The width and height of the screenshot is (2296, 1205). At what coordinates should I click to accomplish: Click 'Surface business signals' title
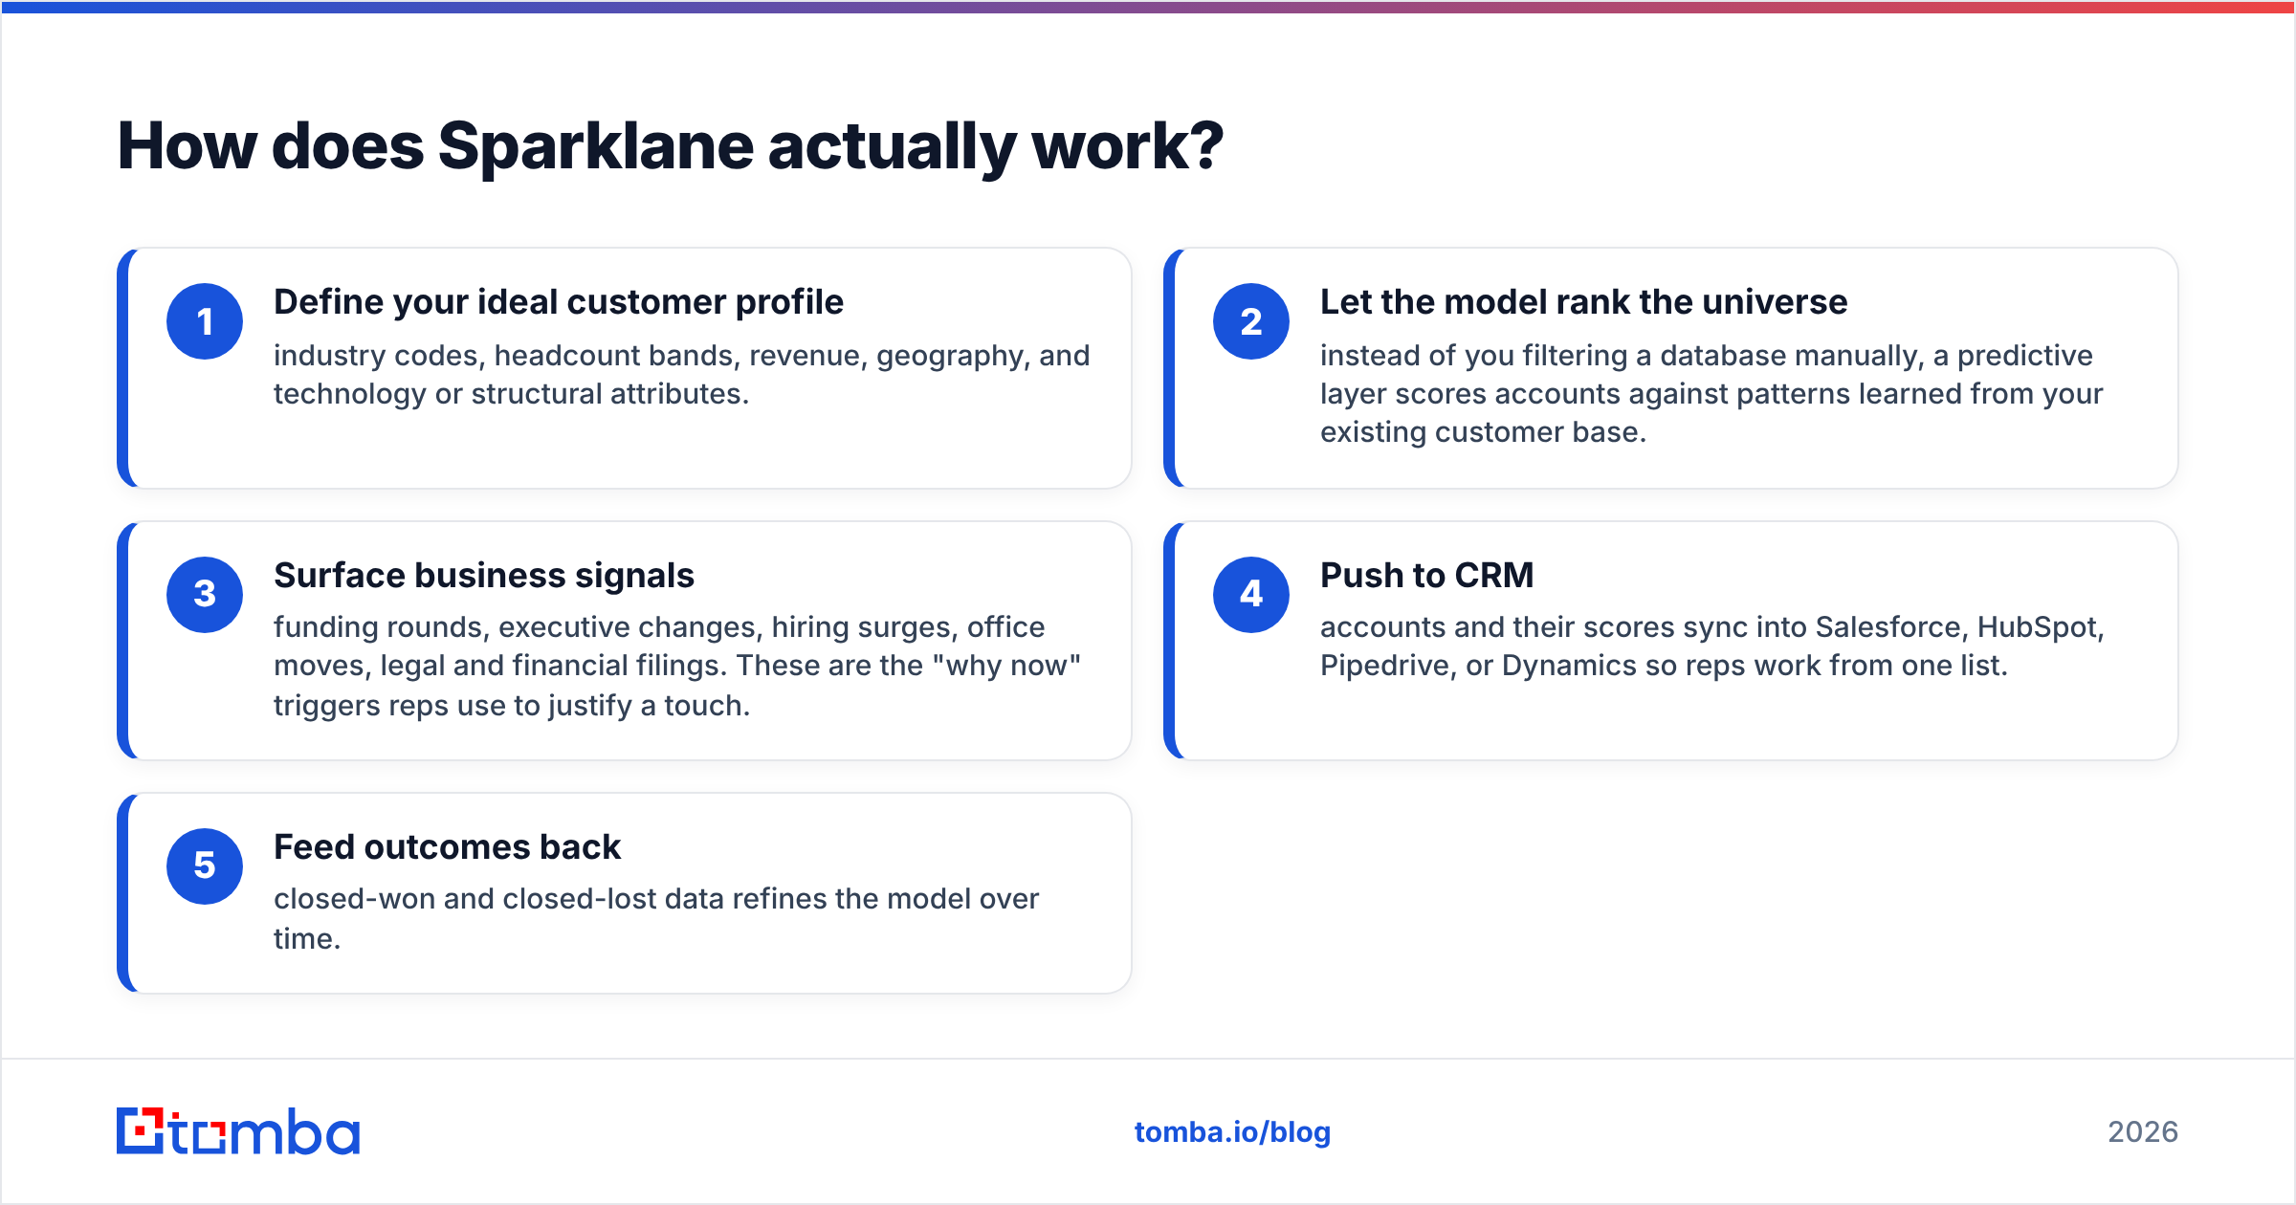tap(484, 576)
